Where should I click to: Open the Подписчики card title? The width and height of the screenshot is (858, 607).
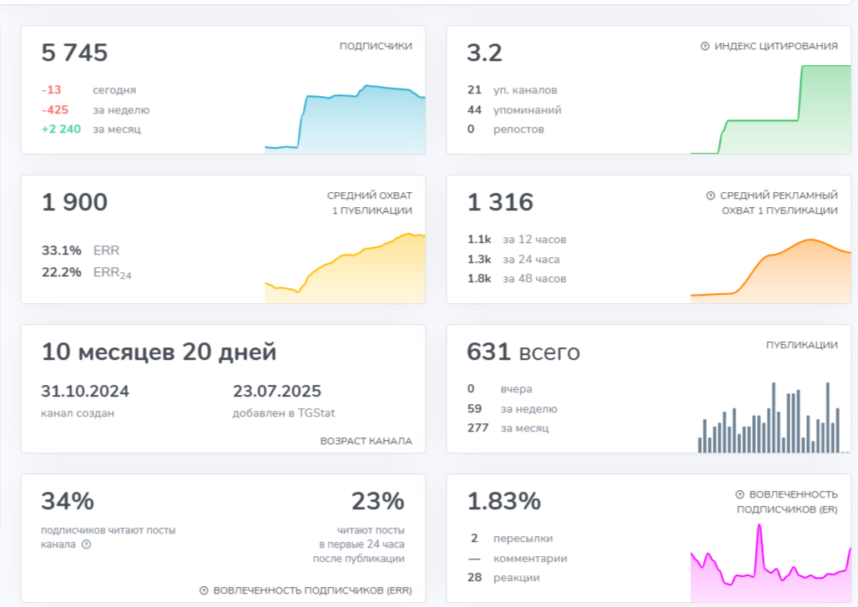point(376,47)
